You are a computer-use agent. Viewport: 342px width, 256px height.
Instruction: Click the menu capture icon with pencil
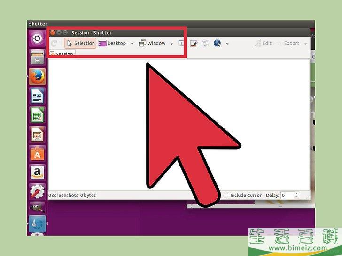click(194, 43)
